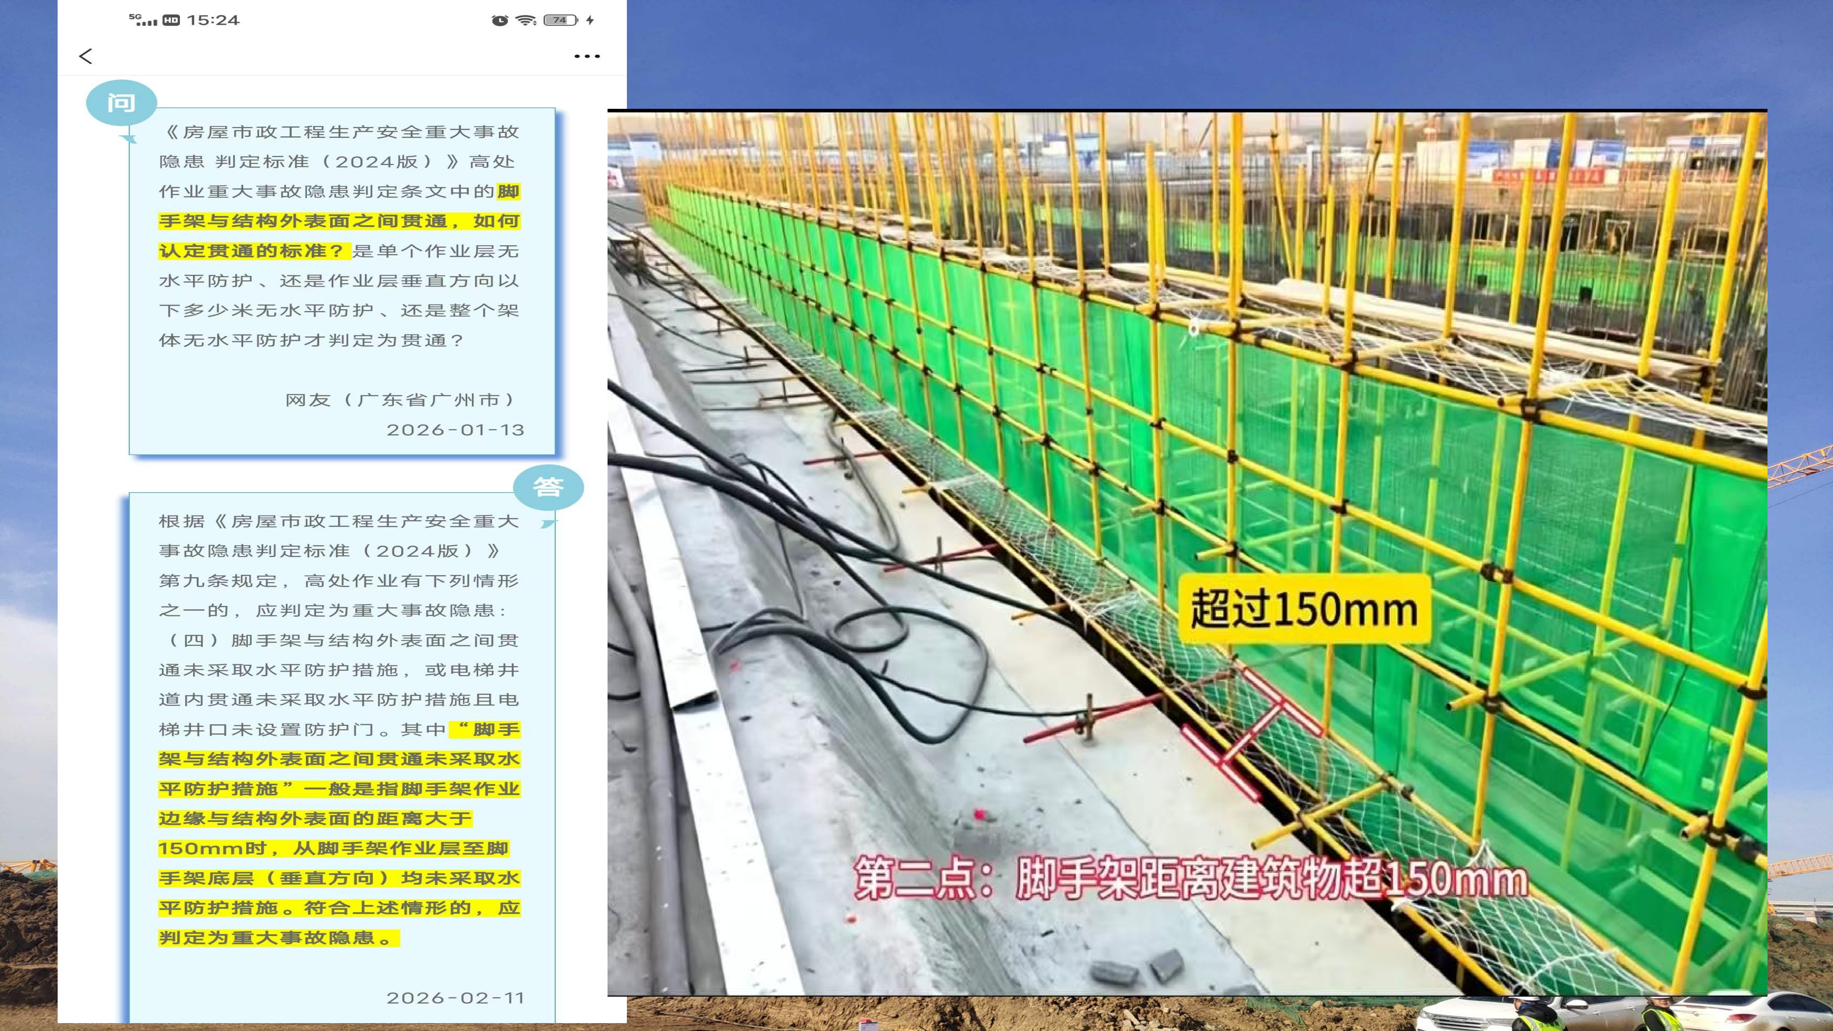
Task: Click question line 隐患 判定标准（2024版）》高处
Action: pos(337,161)
